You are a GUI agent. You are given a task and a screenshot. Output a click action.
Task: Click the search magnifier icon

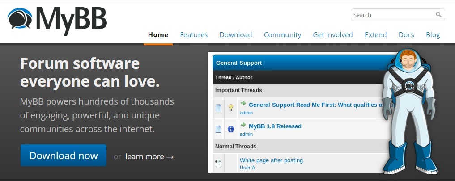coord(438,14)
